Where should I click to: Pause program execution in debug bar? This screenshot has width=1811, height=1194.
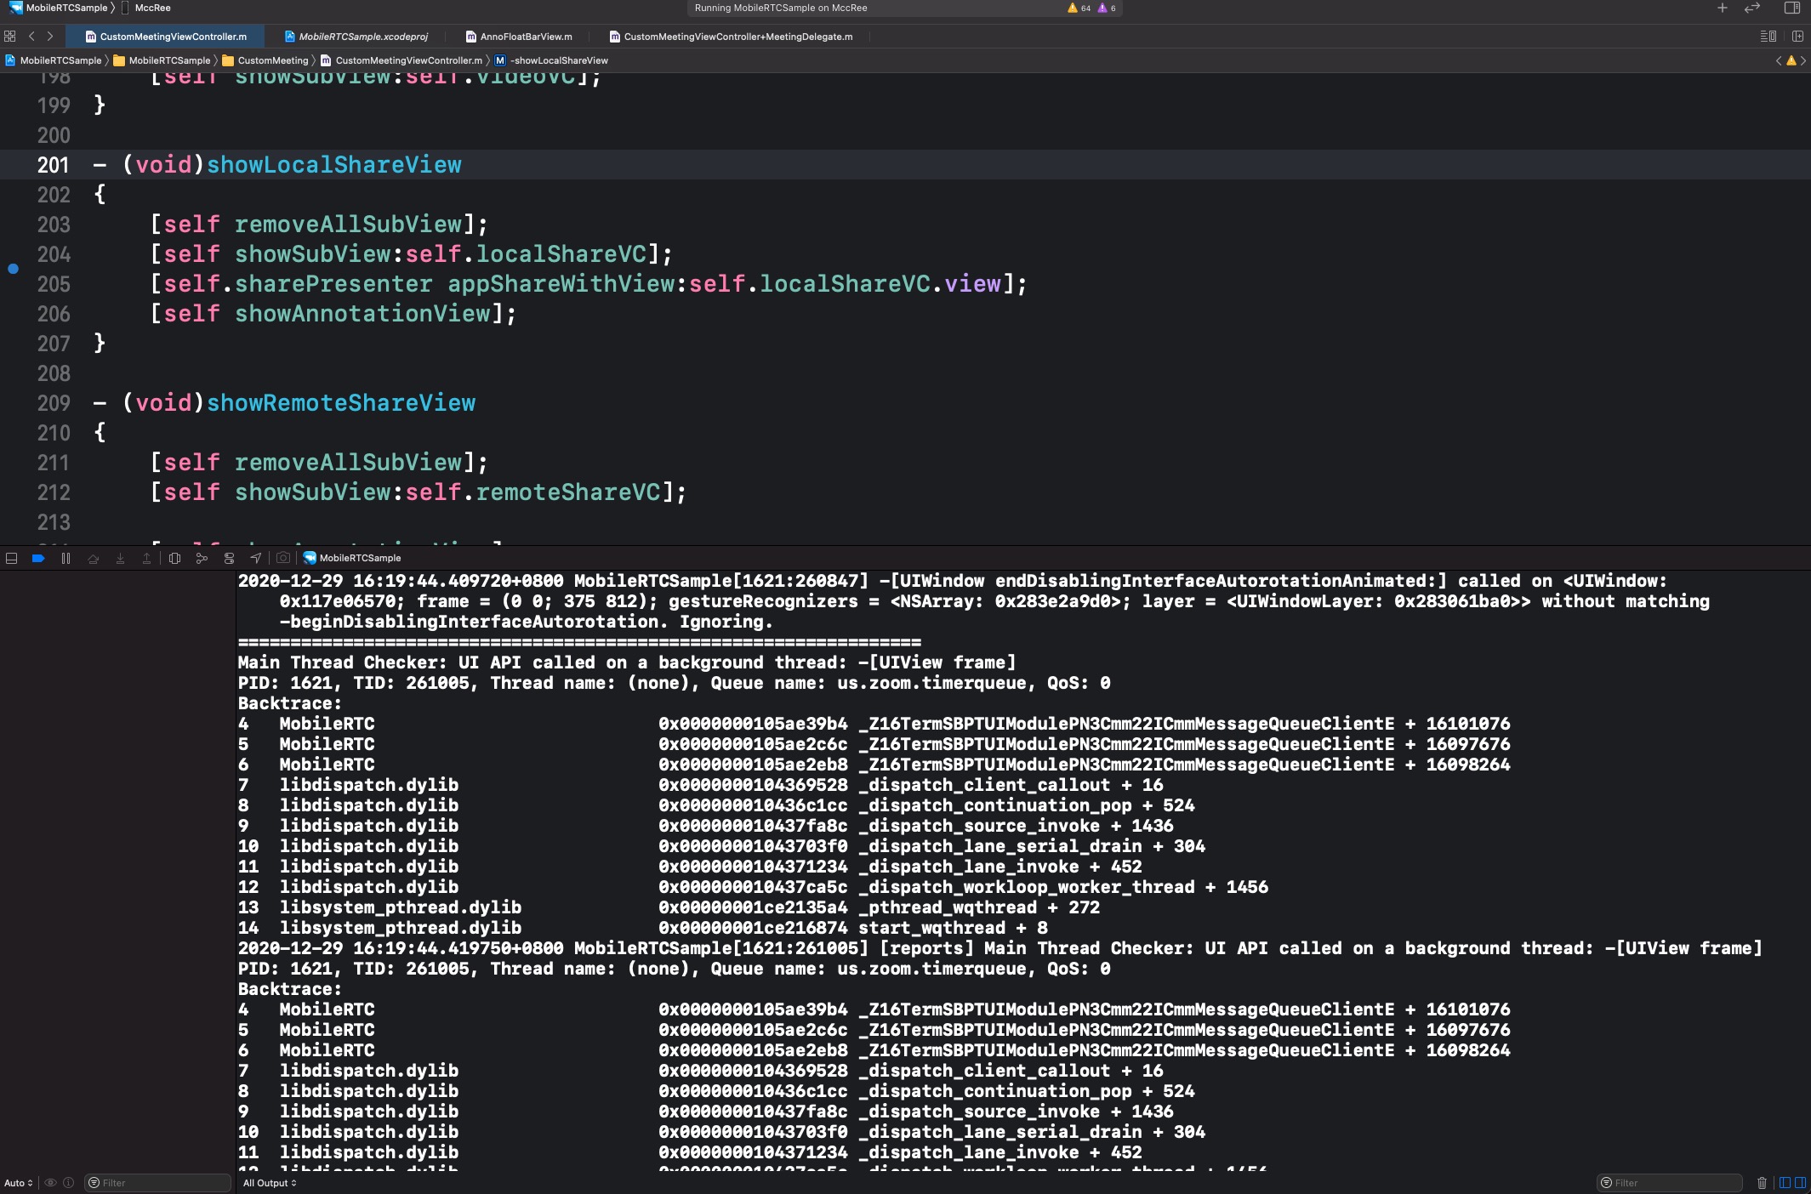click(65, 558)
